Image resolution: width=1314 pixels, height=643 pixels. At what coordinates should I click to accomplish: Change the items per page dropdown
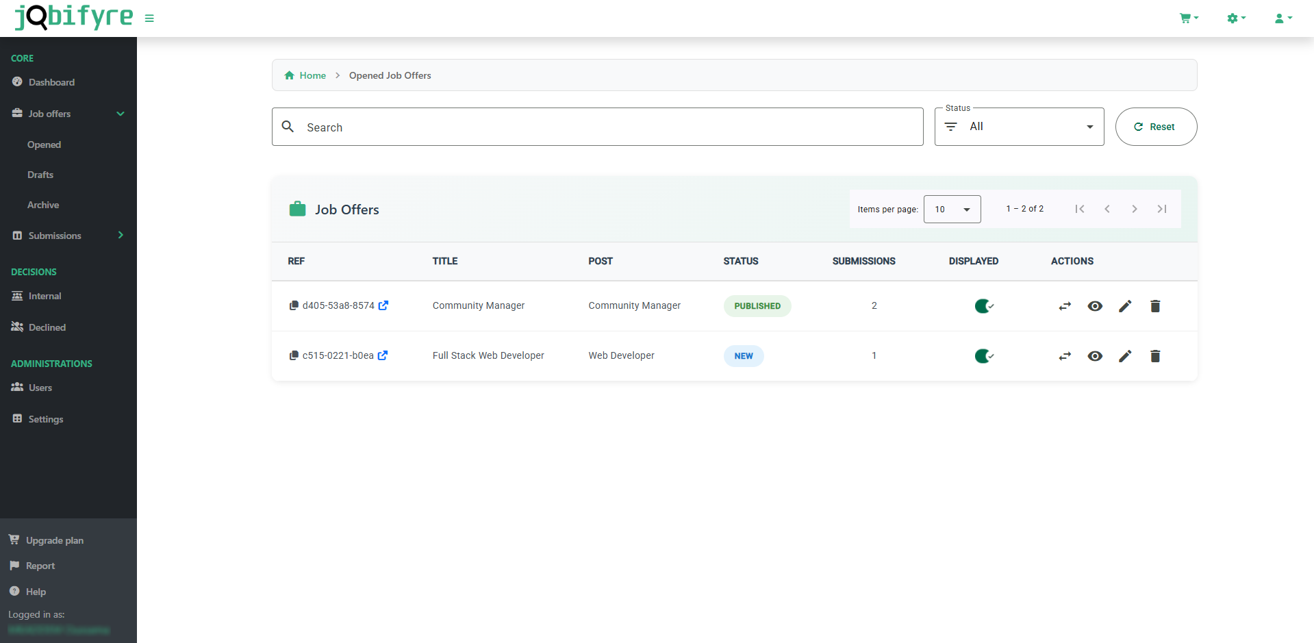(x=952, y=210)
